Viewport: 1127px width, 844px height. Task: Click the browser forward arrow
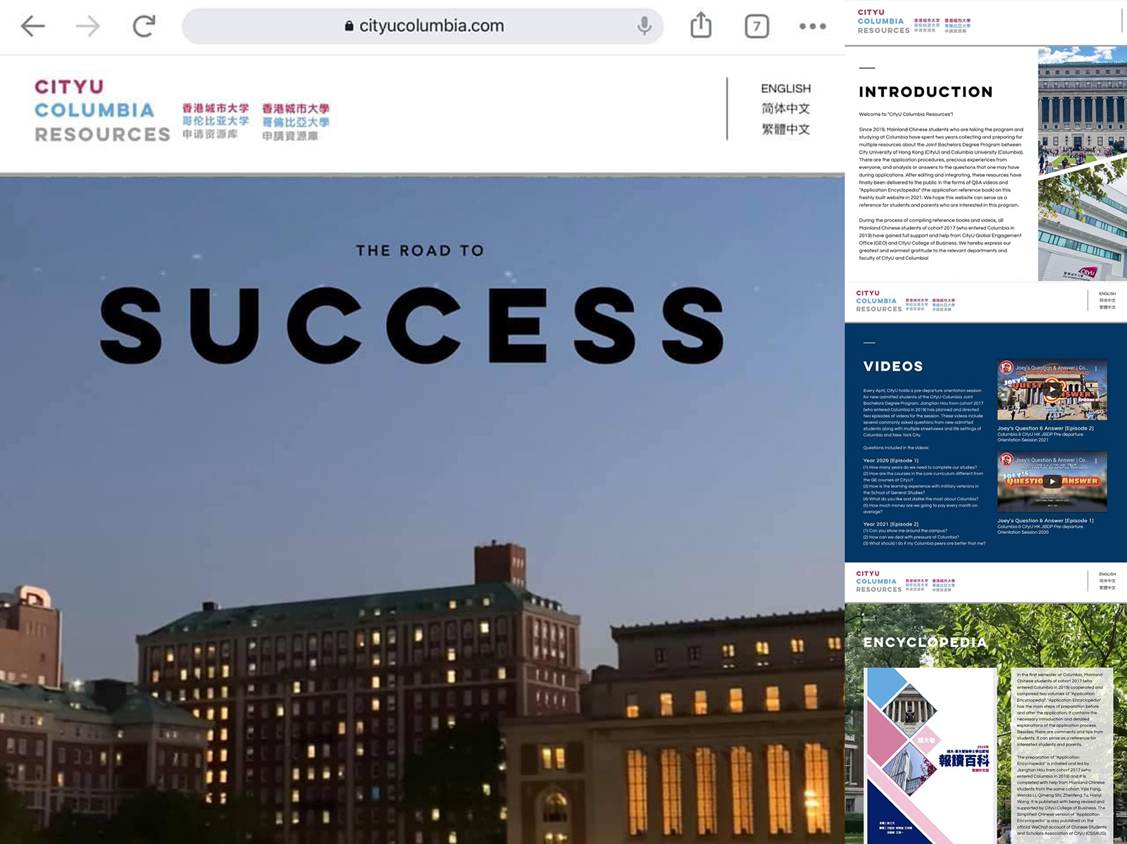(x=88, y=27)
